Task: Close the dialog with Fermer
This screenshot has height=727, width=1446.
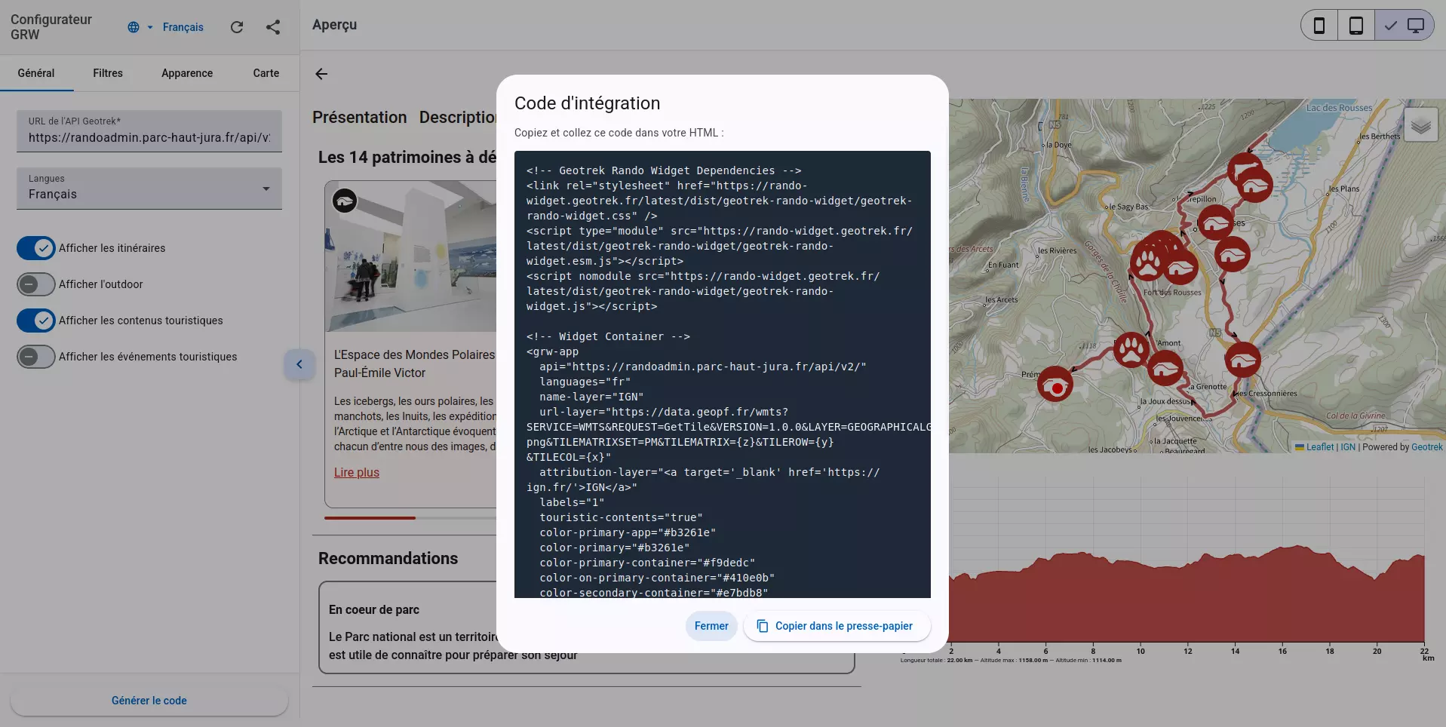Action: click(x=710, y=626)
